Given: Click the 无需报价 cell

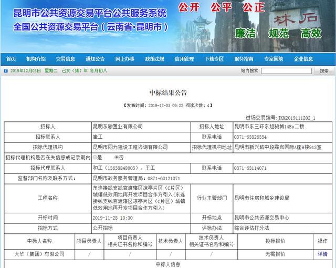Looking at the screenshot, I should 275,254.
